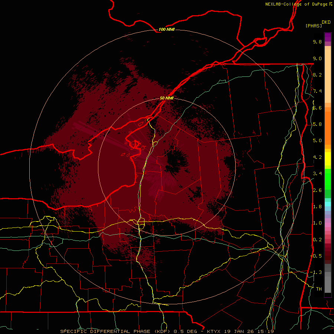The height and width of the screenshot is (334, 334).
Task: Click the 3.4 value on the color scale
Action: (317, 174)
